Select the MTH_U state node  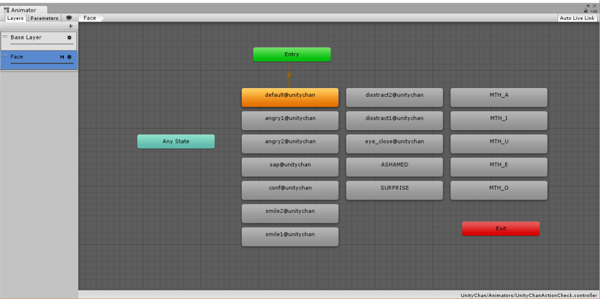(499, 144)
